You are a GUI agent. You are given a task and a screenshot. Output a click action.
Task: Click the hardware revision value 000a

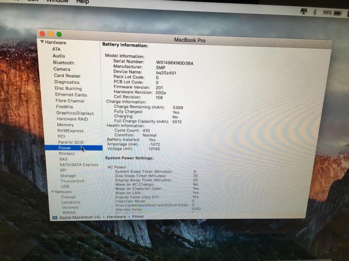click(x=161, y=93)
